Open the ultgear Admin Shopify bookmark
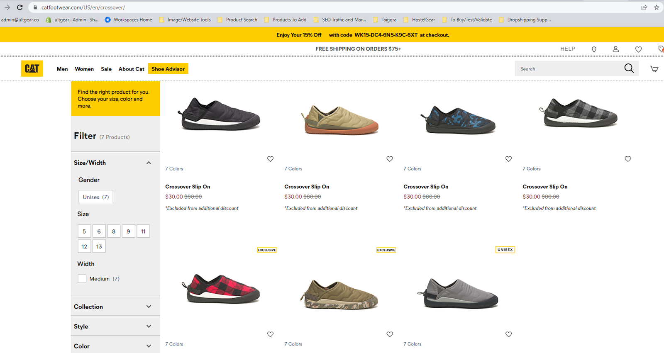 72,19
